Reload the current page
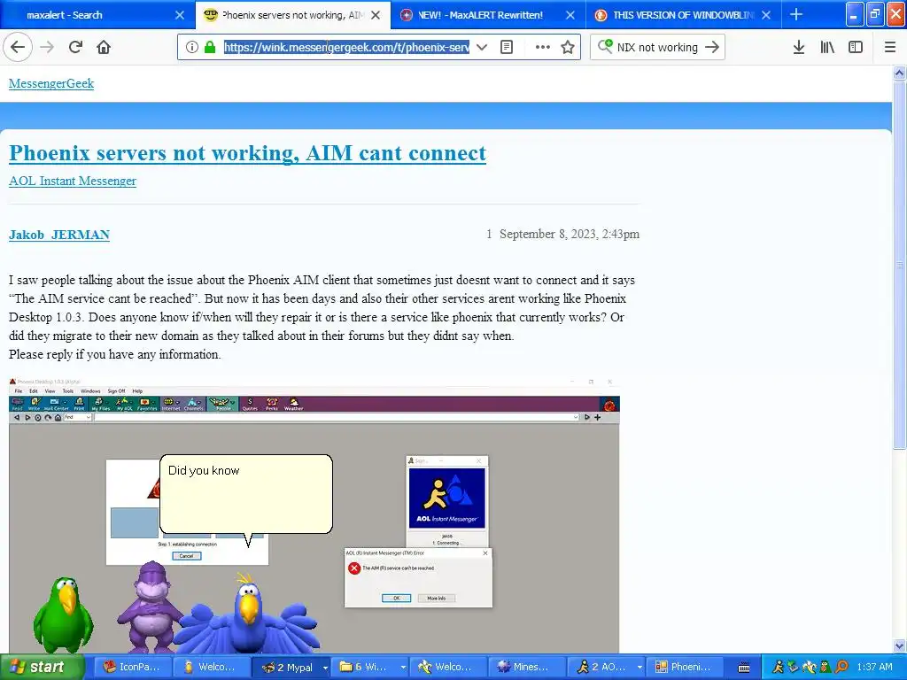Image resolution: width=907 pixels, height=680 pixels. coord(75,47)
